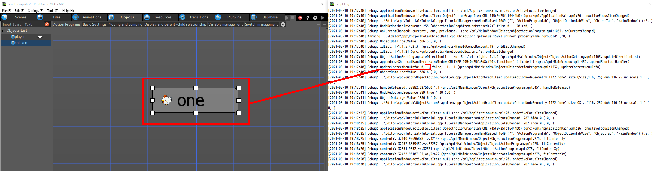The image size is (654, 171).
Task: Click the Warning ObjAction::getValue log line
Action: (449, 36)
